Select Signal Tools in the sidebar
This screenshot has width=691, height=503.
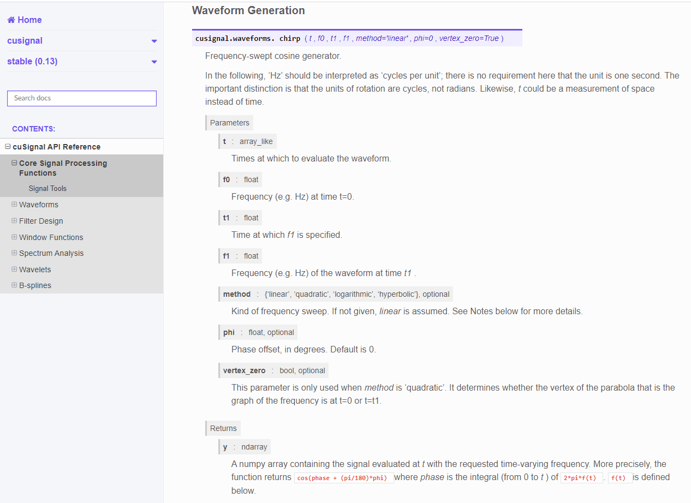pyautogui.click(x=47, y=188)
